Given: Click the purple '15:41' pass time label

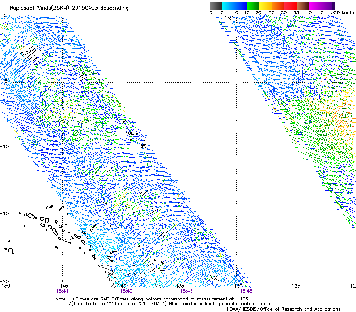Looking at the screenshot, I should 62,291.
